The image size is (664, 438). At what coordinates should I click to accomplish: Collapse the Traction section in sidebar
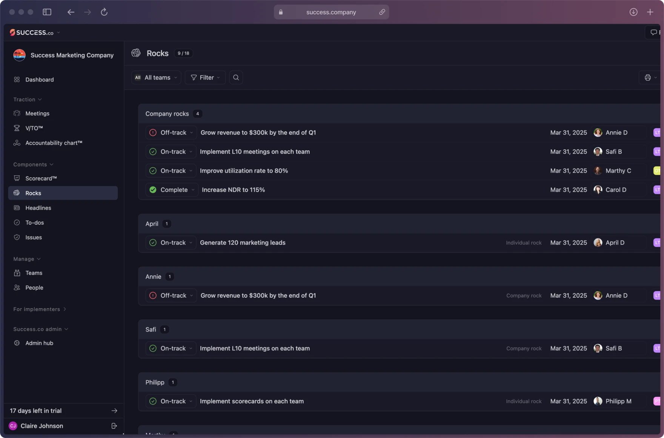point(27,100)
